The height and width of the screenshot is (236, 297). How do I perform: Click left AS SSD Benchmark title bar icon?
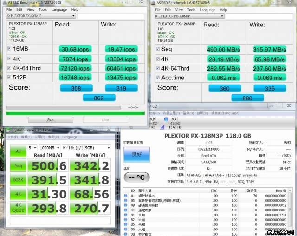pyautogui.click(x=5, y=2)
